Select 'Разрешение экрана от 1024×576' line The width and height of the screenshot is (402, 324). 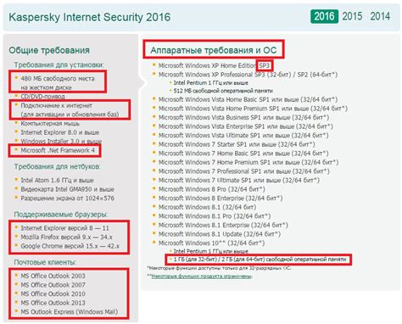point(68,198)
